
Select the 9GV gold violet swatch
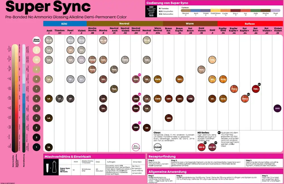click(201, 70)
